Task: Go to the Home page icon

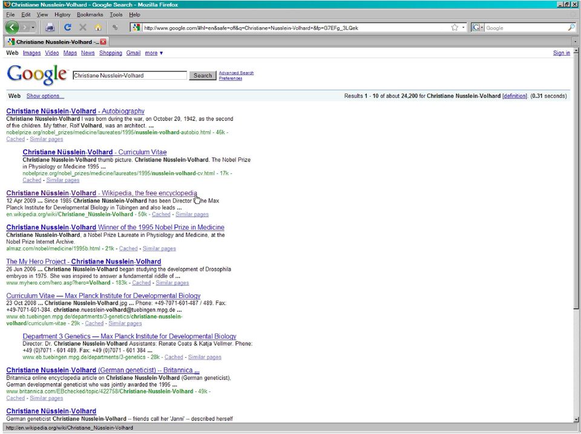Action: pyautogui.click(x=98, y=27)
